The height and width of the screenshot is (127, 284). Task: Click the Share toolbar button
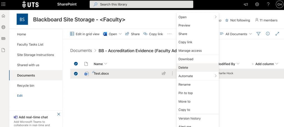coord(132,34)
